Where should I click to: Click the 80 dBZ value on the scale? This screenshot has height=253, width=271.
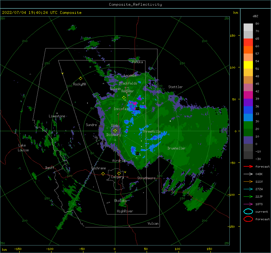tap(257, 24)
